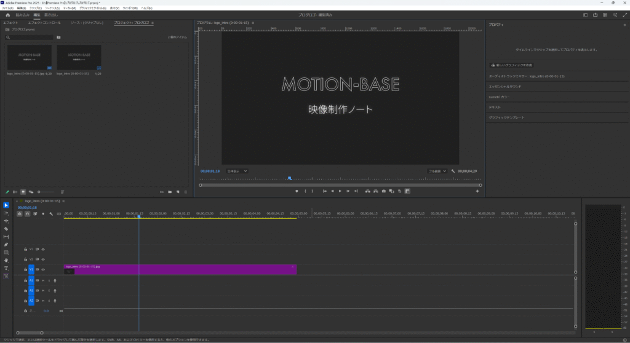Screen dimensions: 630x343
Task: Open the Program Monitor button editor plus
Action: tap(477, 191)
